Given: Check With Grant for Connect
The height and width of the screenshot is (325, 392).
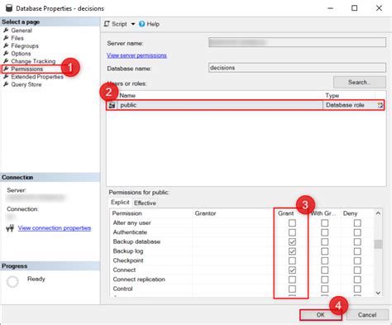Looking at the screenshot, I should coord(325,270).
